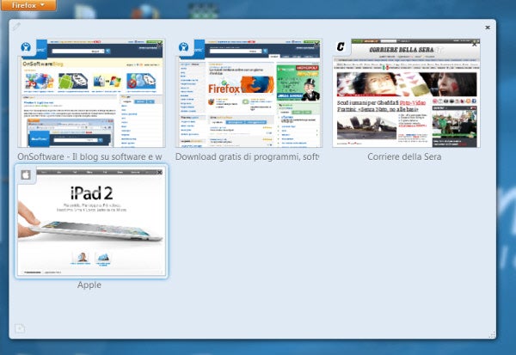
Task: Click the 'Download gratis di programmi' label
Action: tap(247, 156)
